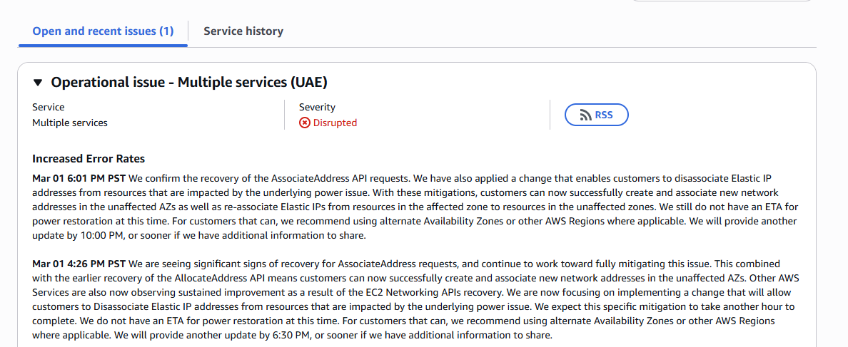
Task: Click the RSS feed icon
Action: 586,115
